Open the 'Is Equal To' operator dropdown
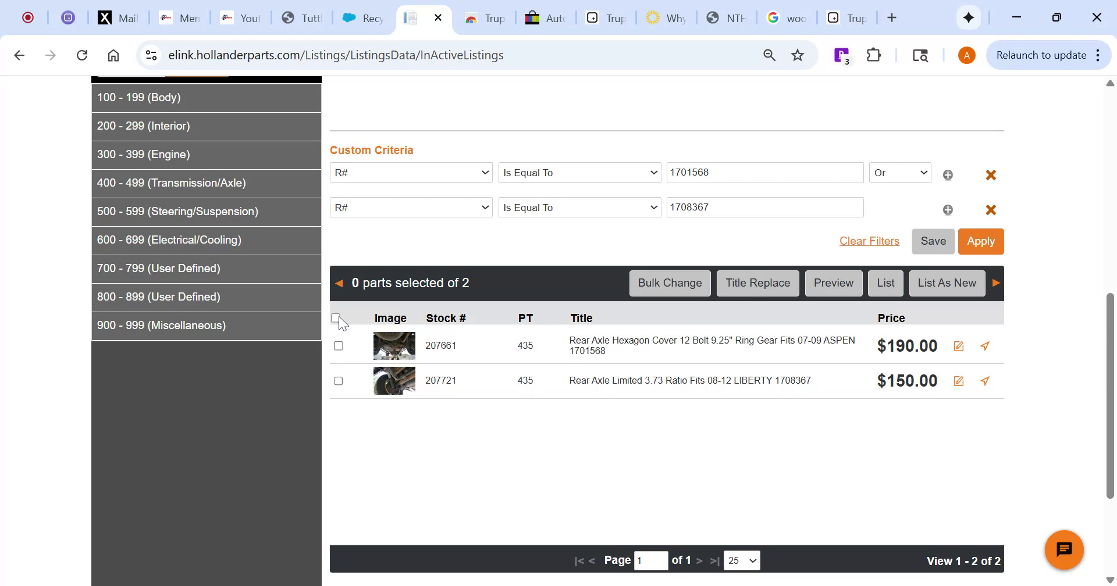 (x=579, y=172)
